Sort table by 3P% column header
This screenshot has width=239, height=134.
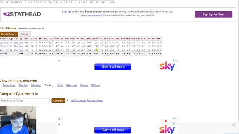72,39
